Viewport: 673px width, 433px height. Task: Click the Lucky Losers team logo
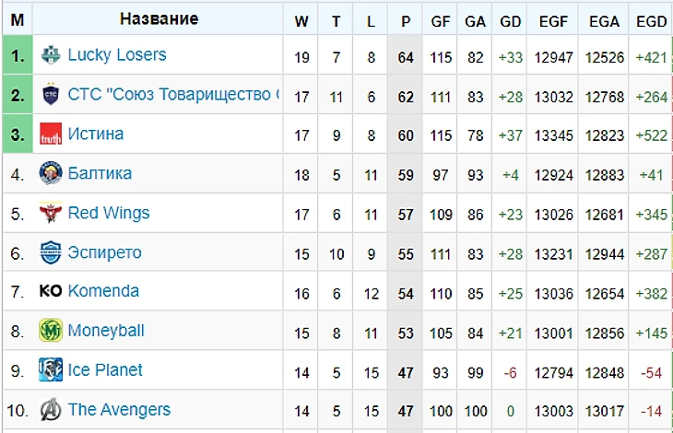click(51, 55)
